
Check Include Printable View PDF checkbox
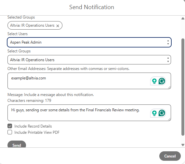[x=10, y=132]
